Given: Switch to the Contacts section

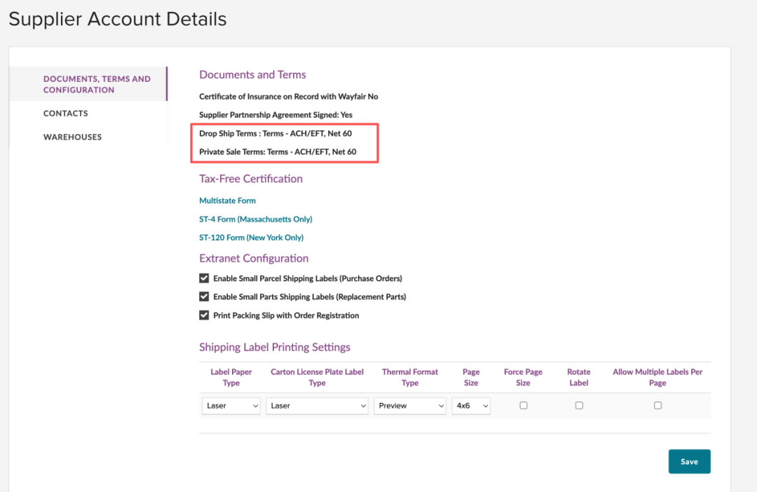Looking at the screenshot, I should pos(66,114).
